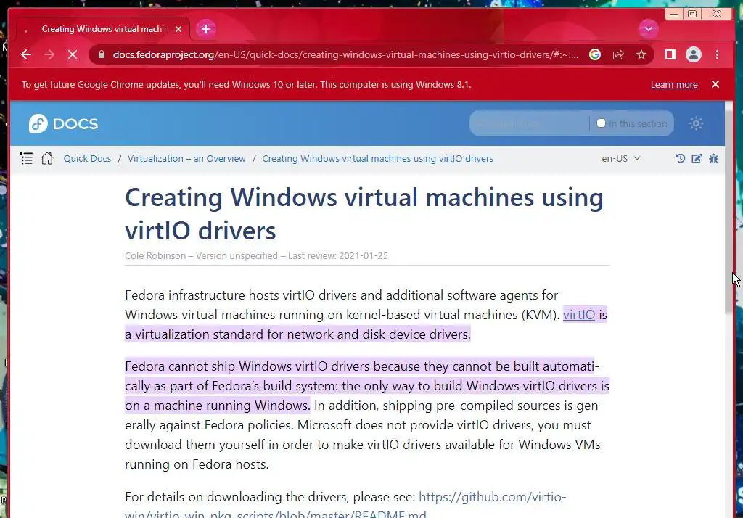View page history icon
Screen dimensions: 743x518
click(680, 158)
